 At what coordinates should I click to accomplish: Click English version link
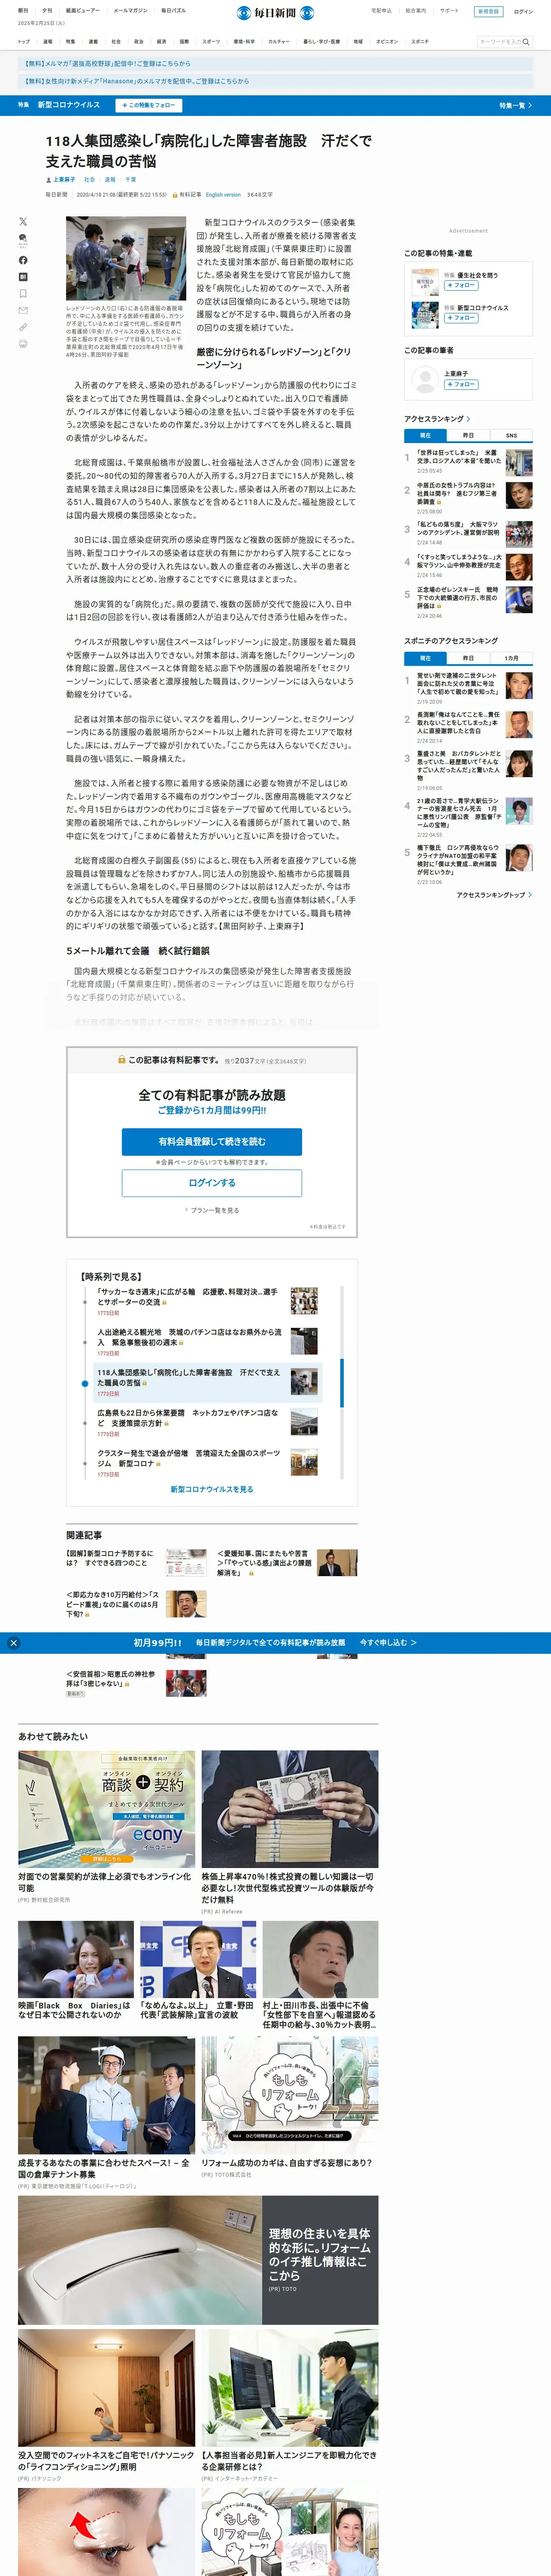pyautogui.click(x=223, y=194)
